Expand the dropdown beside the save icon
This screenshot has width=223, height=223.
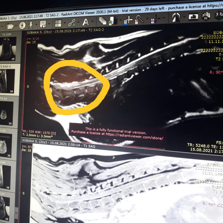point(49,23)
